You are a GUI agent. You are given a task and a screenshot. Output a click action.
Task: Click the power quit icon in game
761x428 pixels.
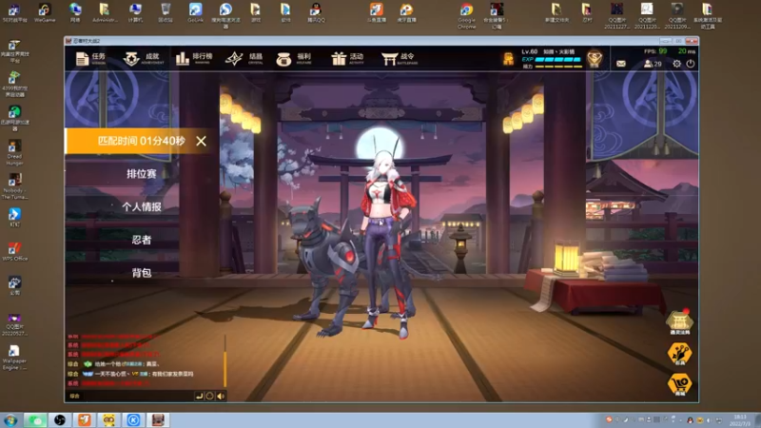tap(691, 64)
